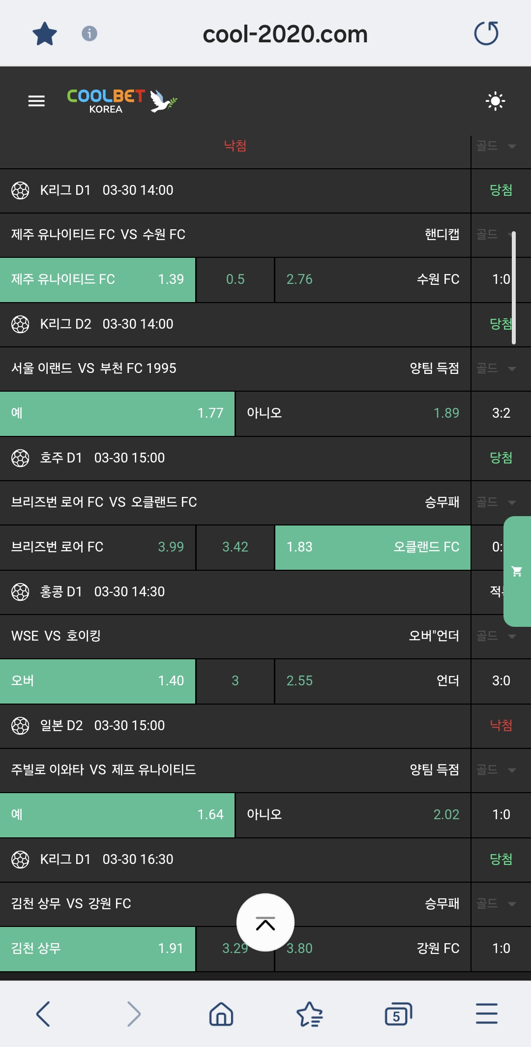Open the hamburger menu beside Coolbet logo
The height and width of the screenshot is (1047, 531).
[x=36, y=101]
